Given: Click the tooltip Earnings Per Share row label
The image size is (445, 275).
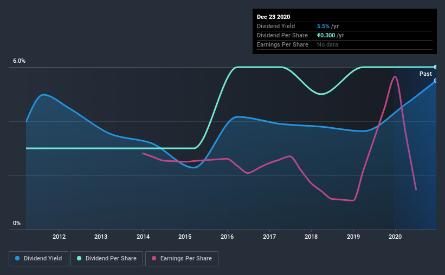Looking at the screenshot, I should [282, 44].
